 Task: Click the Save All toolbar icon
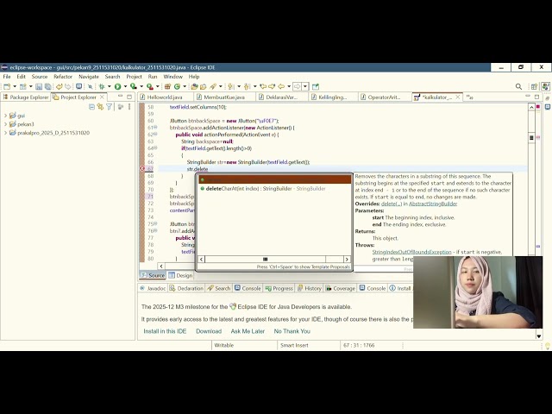[x=48, y=86]
